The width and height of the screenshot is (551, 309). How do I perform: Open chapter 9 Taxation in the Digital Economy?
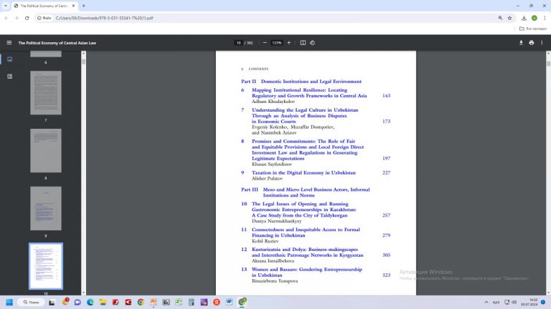(303, 172)
